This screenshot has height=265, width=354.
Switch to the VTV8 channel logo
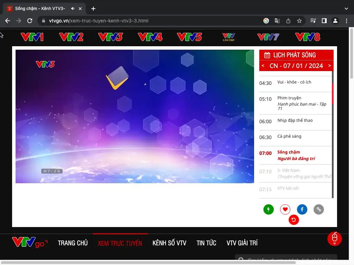[308, 37]
